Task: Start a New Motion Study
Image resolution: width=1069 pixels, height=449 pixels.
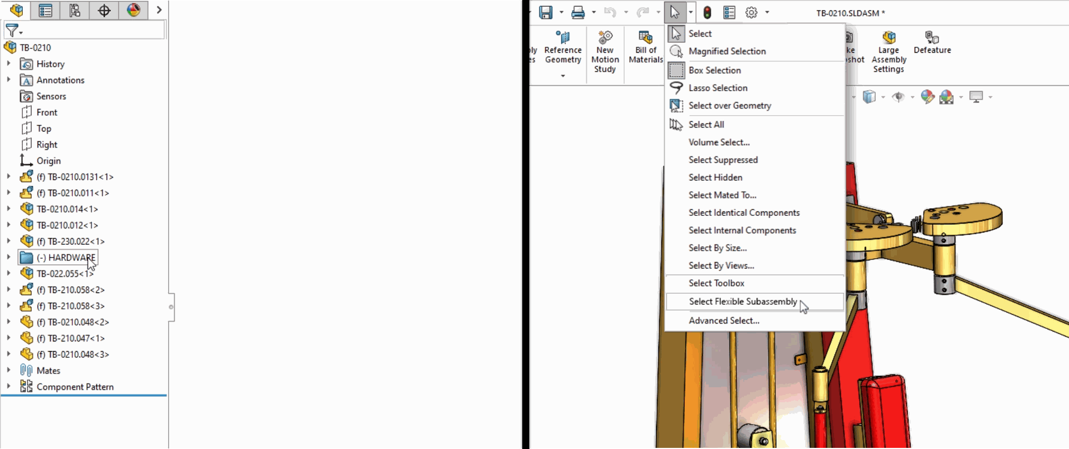Action: click(605, 52)
